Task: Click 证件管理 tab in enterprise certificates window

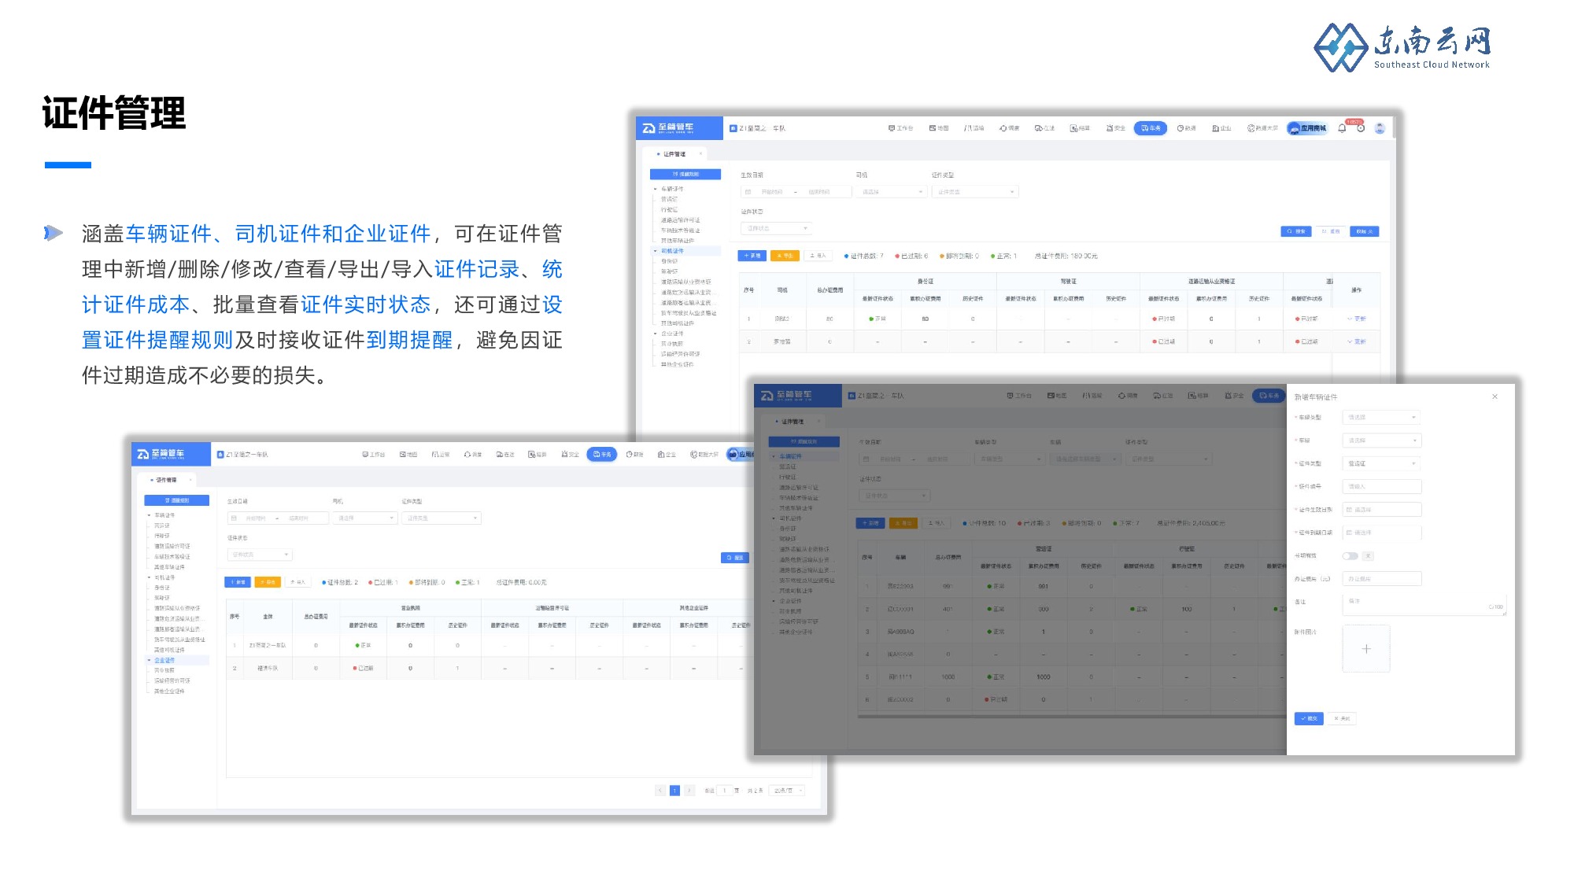Action: [166, 480]
